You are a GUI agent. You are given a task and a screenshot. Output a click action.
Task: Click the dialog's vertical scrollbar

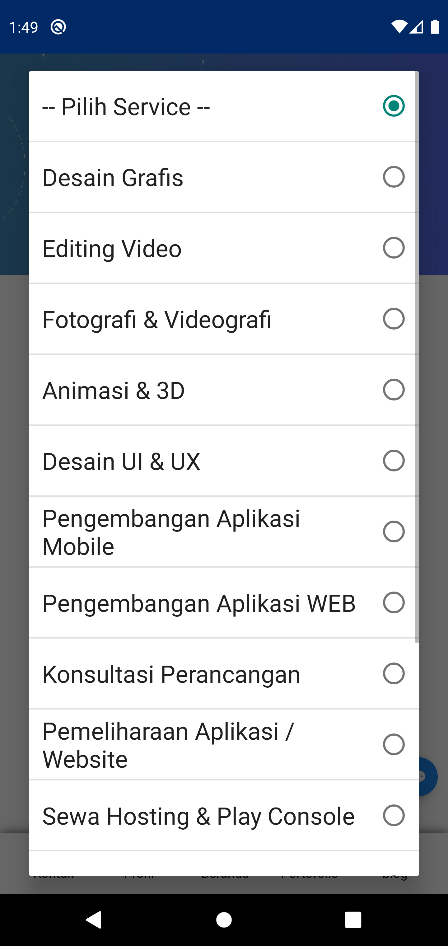[x=416, y=356]
